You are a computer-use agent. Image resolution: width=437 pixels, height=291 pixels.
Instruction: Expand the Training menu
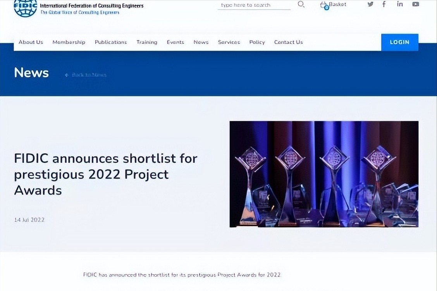pos(146,42)
